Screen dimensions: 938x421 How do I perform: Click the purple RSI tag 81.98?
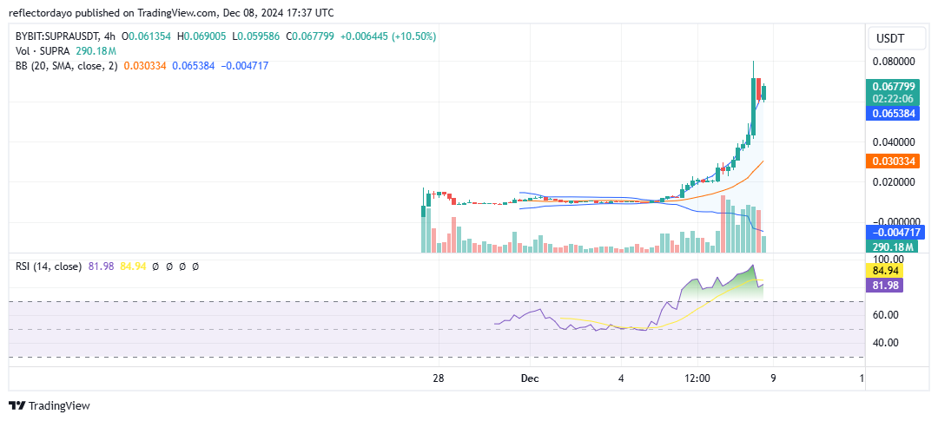(x=884, y=286)
